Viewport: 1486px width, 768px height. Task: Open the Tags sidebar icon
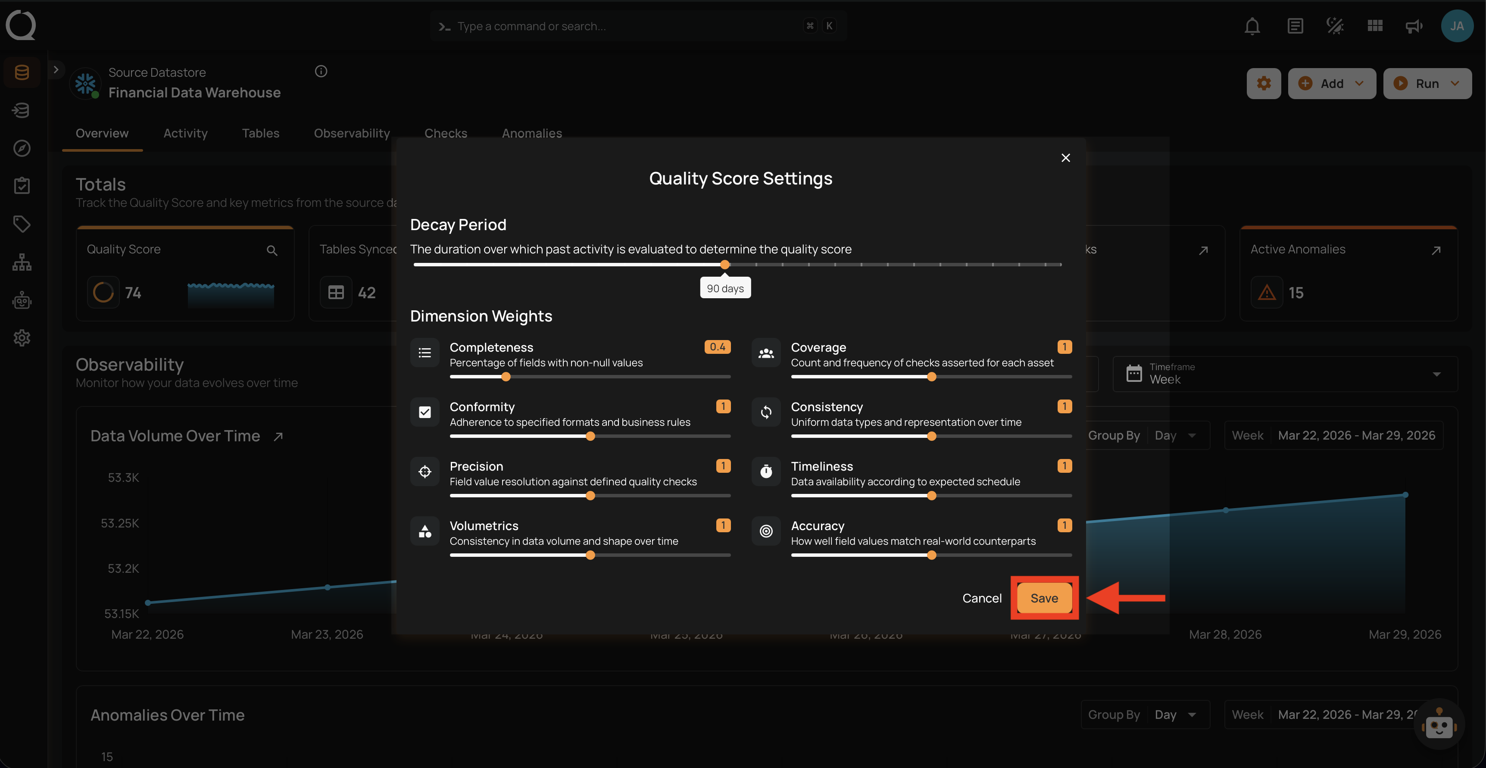tap(22, 224)
